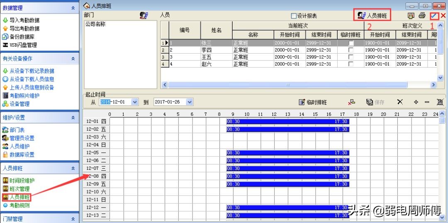
Task: Toggle 临时排班 checkbox for 张三
Action: click(351, 43)
